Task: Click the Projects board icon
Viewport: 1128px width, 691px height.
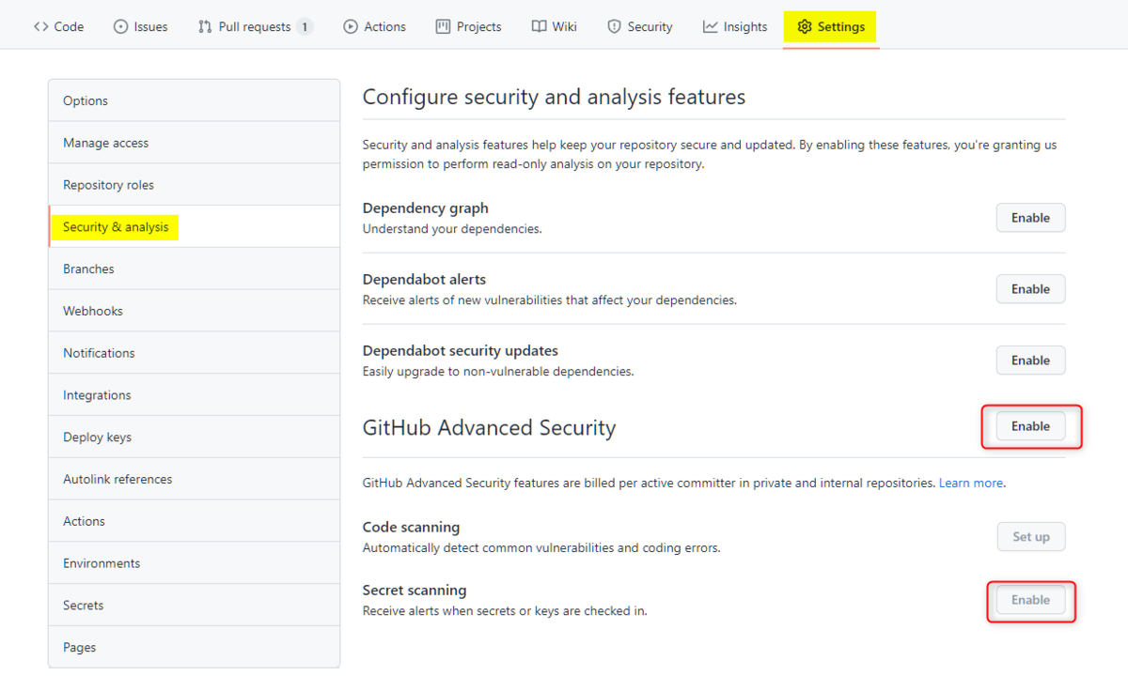Action: [444, 26]
